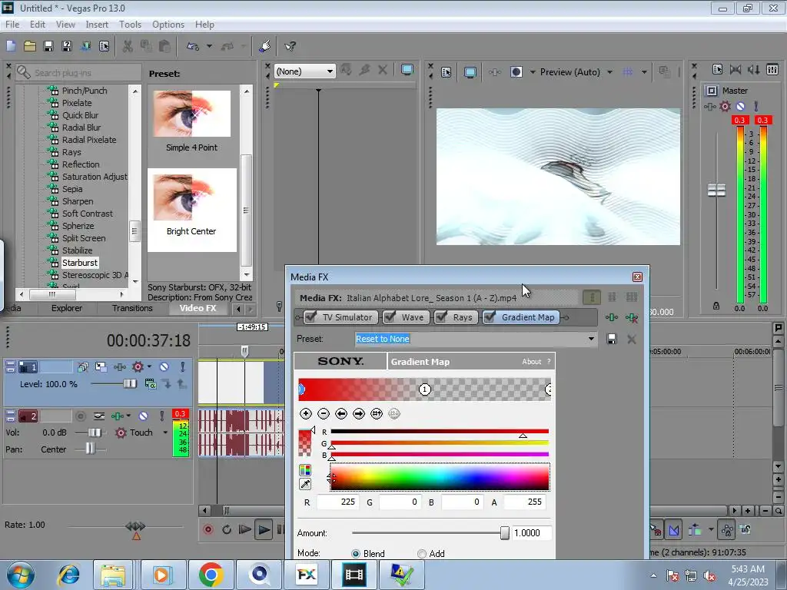Image resolution: width=787 pixels, height=590 pixels.
Task: Expand the Touch automation mode dropdown
Action: tap(165, 433)
